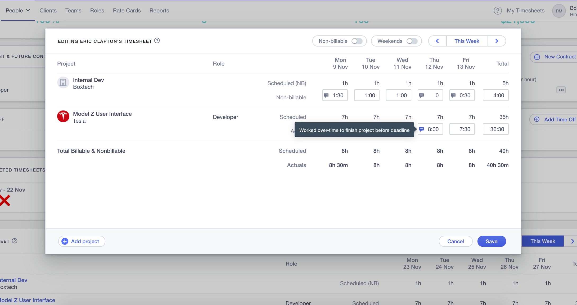577x305 pixels.
Task: Select the Clients navigation tab
Action: (48, 11)
